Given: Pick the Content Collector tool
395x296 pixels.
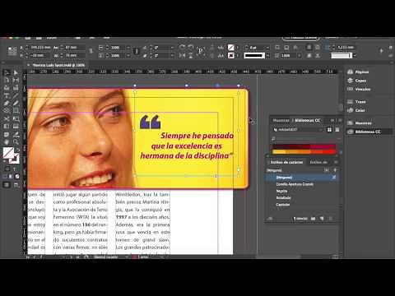Looking at the screenshot, I should point(7,88).
